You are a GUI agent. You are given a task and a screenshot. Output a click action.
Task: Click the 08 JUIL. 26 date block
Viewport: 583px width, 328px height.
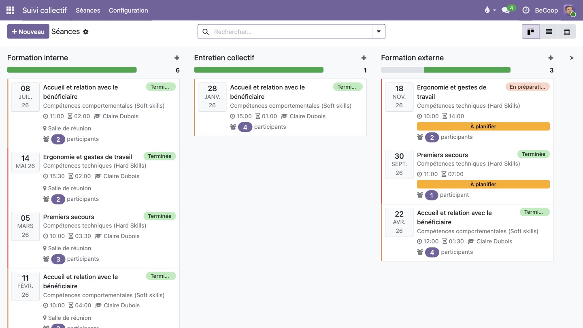coord(26,97)
